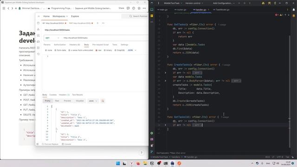This screenshot has width=297, height=167.
Task: Open the IDE main menu icon
Action: (x=159, y=3)
